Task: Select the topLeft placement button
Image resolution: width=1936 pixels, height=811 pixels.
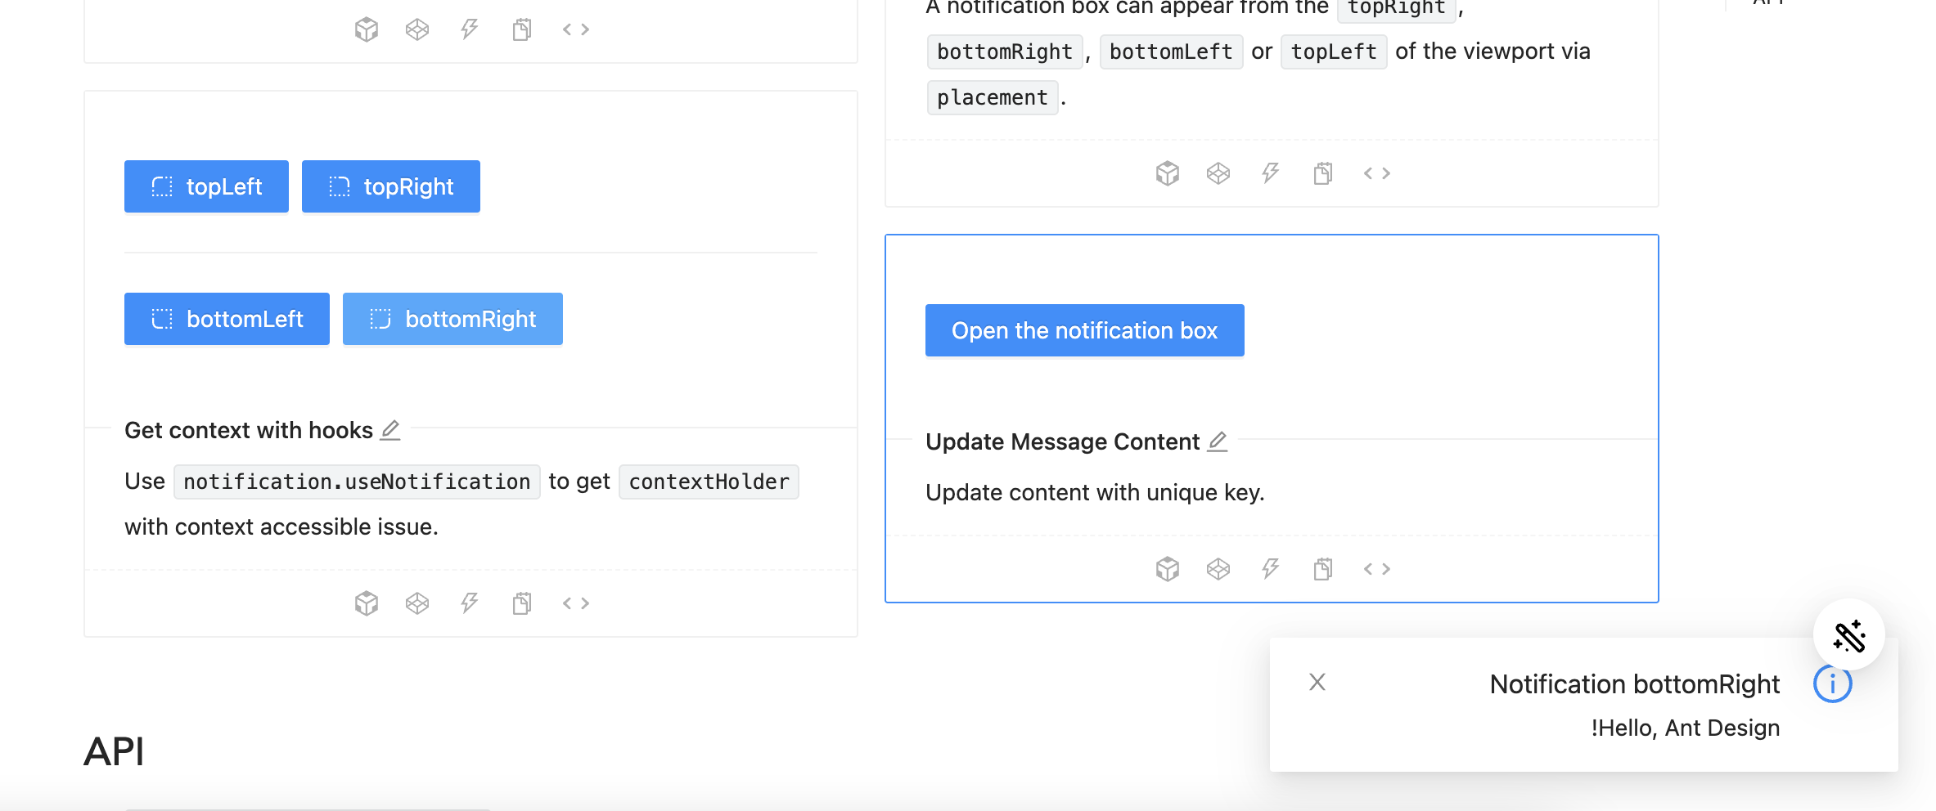Action: click(206, 186)
